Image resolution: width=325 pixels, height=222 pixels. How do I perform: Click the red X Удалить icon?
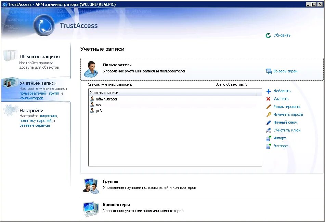pyautogui.click(x=269, y=99)
